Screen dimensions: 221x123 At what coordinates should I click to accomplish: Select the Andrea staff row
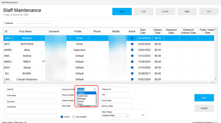109,56
